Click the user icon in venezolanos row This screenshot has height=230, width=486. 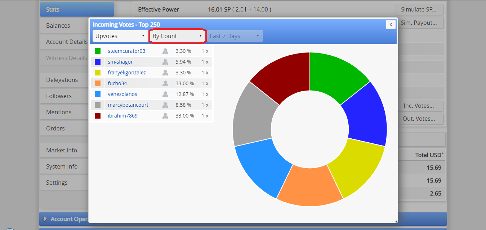click(165, 94)
